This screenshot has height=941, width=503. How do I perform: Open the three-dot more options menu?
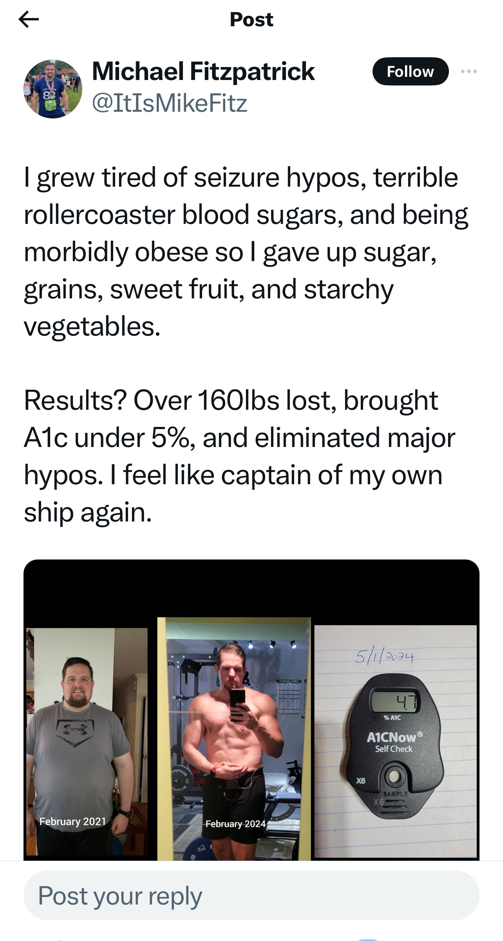point(469,71)
